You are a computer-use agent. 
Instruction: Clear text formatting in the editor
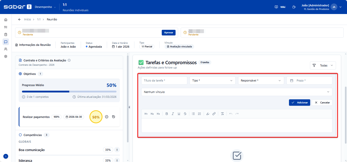[x=222, y=114]
